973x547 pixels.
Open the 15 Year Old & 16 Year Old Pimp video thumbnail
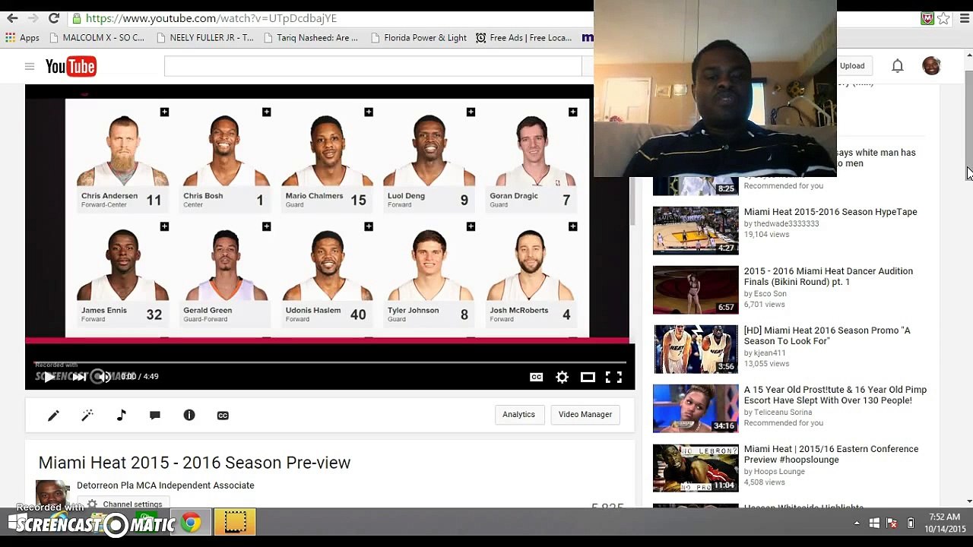pyautogui.click(x=696, y=408)
